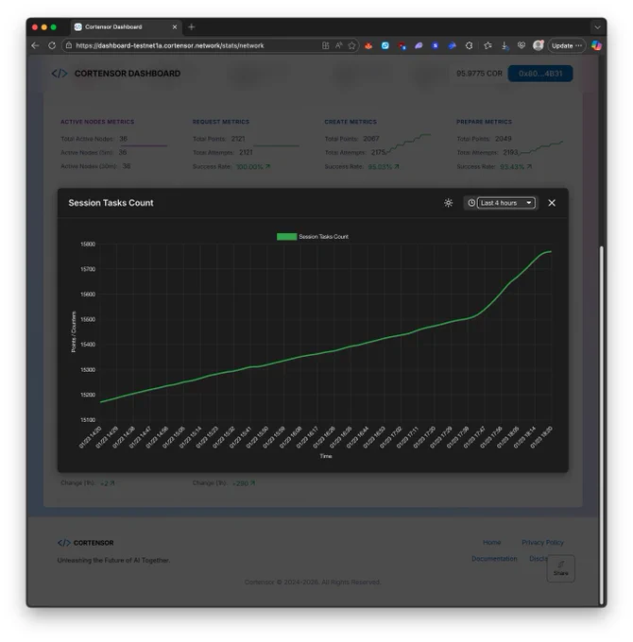
Task: Click the REQUEST METRICS heading
Action: 221,122
